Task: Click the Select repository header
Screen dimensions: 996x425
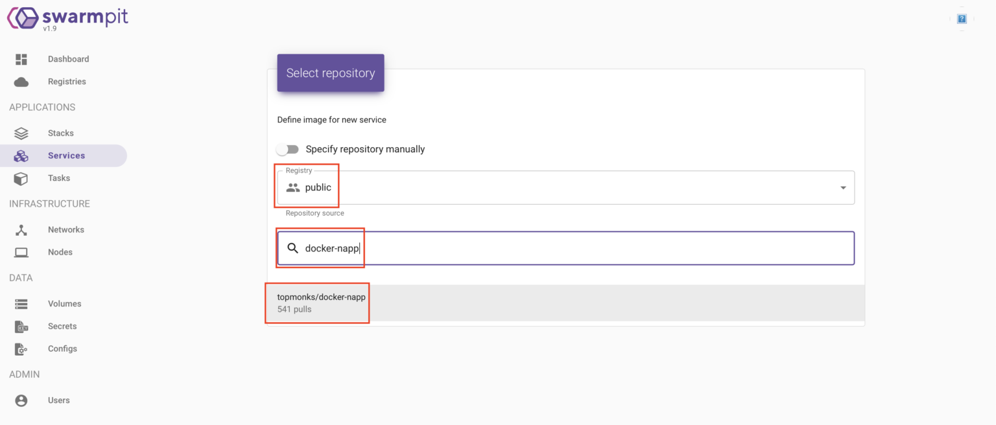Action: [331, 73]
